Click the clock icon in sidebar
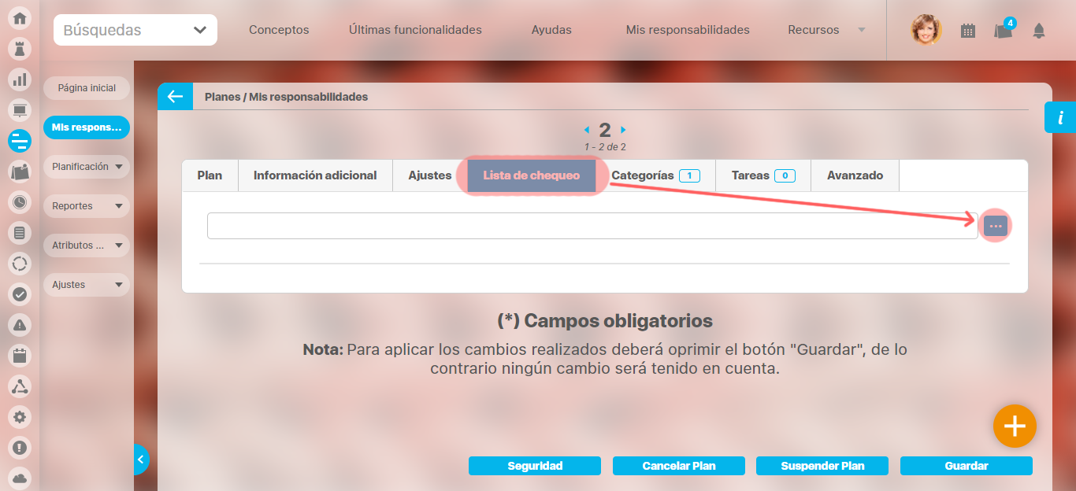The image size is (1076, 491). pos(20,202)
